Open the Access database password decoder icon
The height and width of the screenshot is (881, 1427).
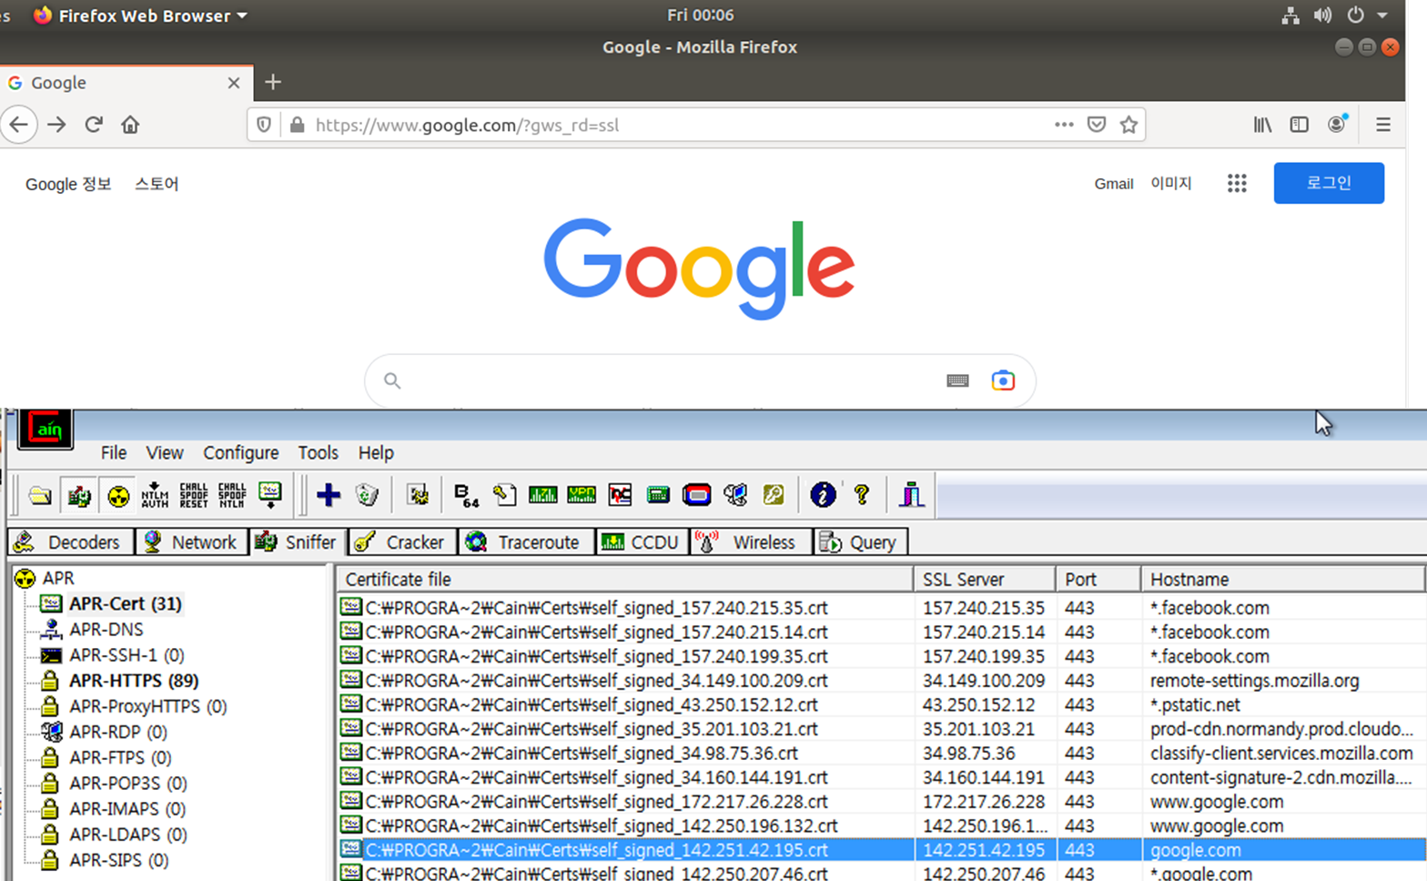[505, 495]
